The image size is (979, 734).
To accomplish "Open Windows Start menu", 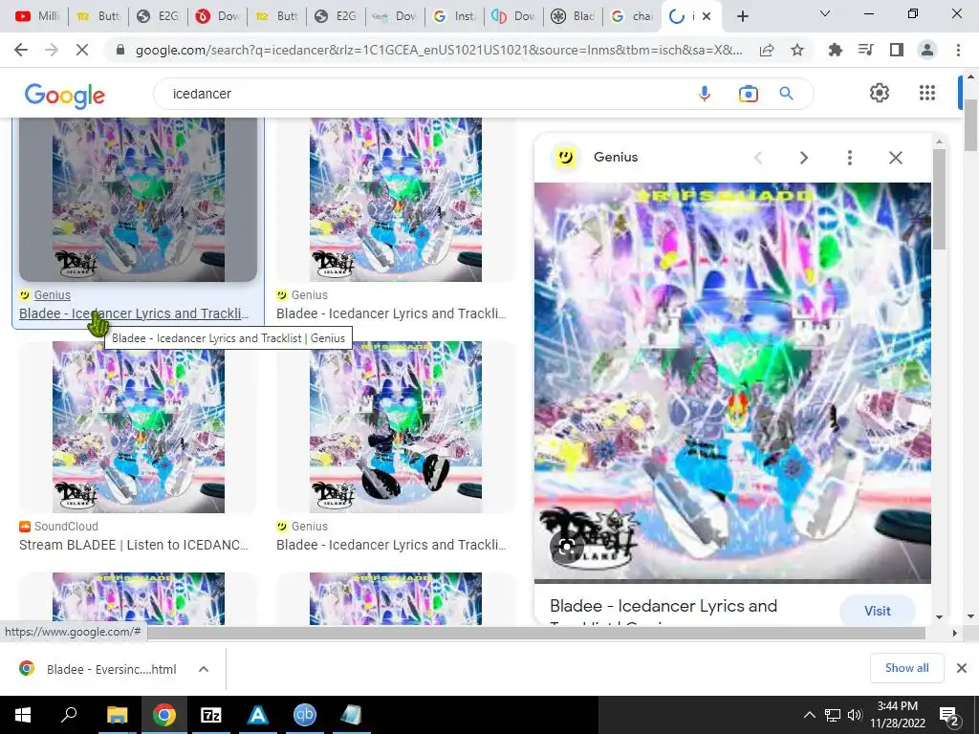I will click(x=23, y=715).
